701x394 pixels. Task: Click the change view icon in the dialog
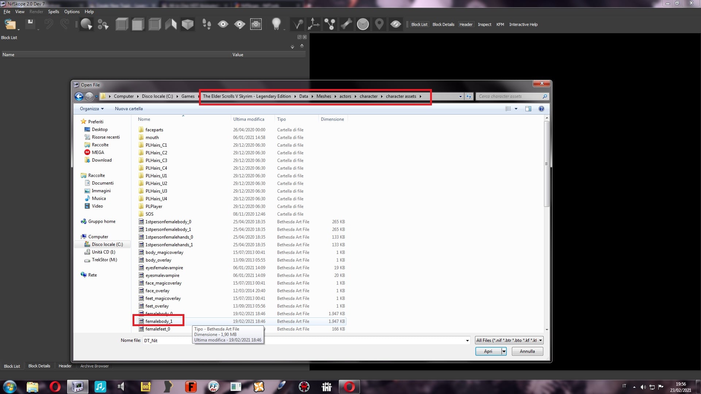508,109
